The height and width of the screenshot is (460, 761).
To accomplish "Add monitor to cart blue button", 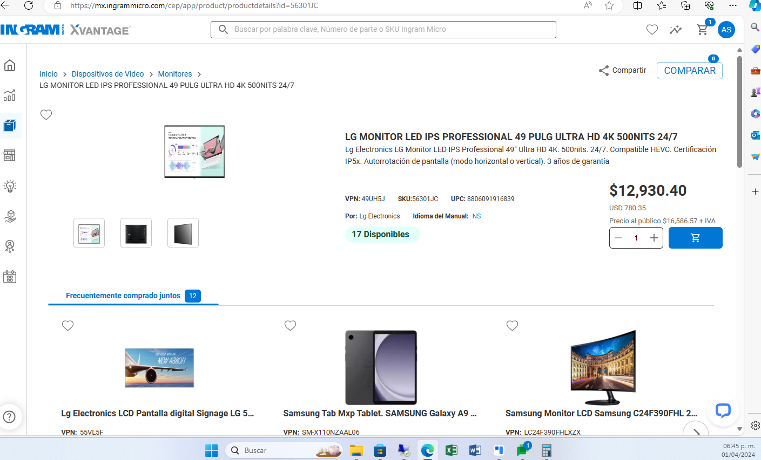I will point(696,238).
